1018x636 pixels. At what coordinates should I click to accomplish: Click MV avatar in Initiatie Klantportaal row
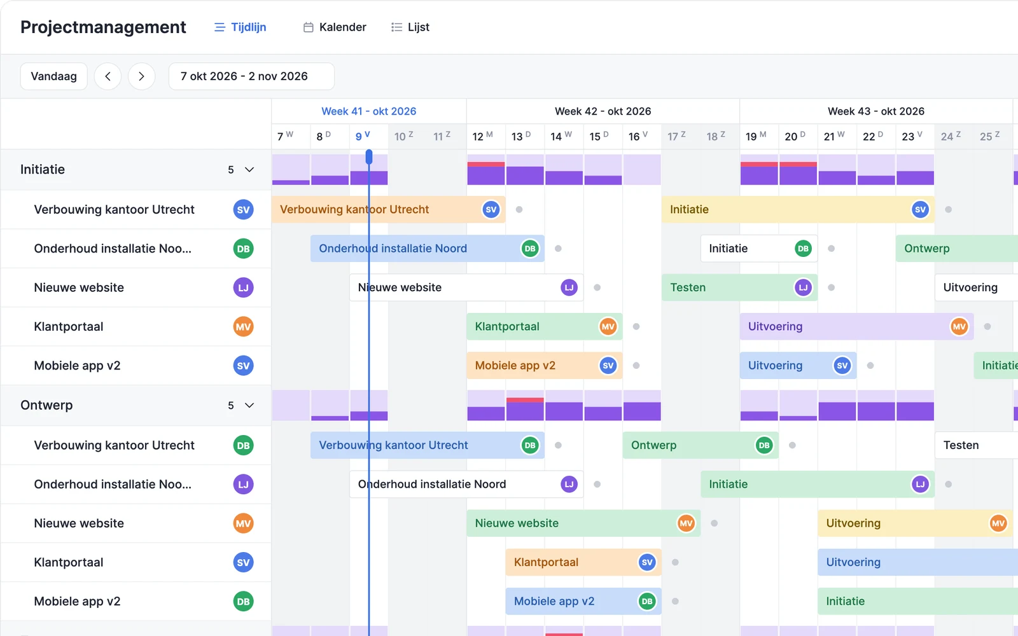(243, 327)
